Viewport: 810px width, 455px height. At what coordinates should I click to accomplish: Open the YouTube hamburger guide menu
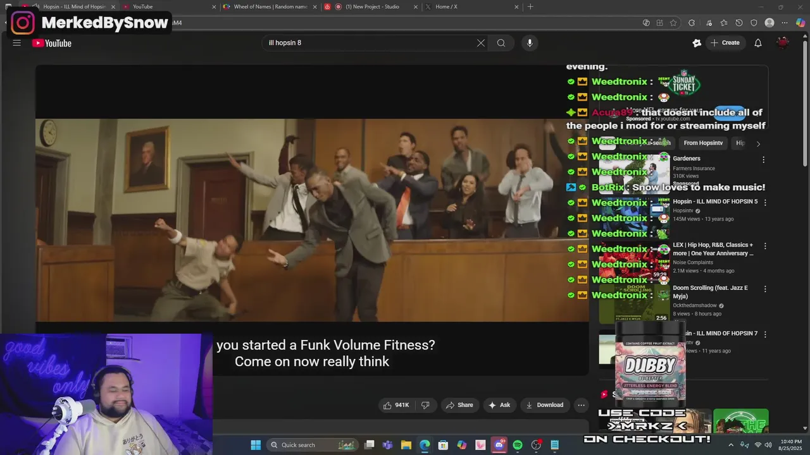17,43
